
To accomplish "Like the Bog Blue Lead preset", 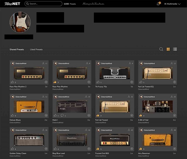I will point(55,149).
